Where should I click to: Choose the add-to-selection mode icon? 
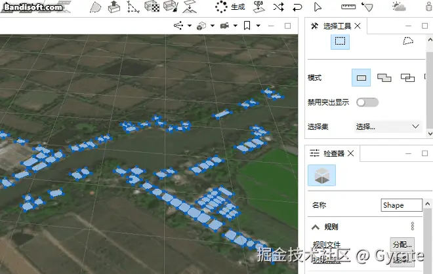click(x=384, y=78)
